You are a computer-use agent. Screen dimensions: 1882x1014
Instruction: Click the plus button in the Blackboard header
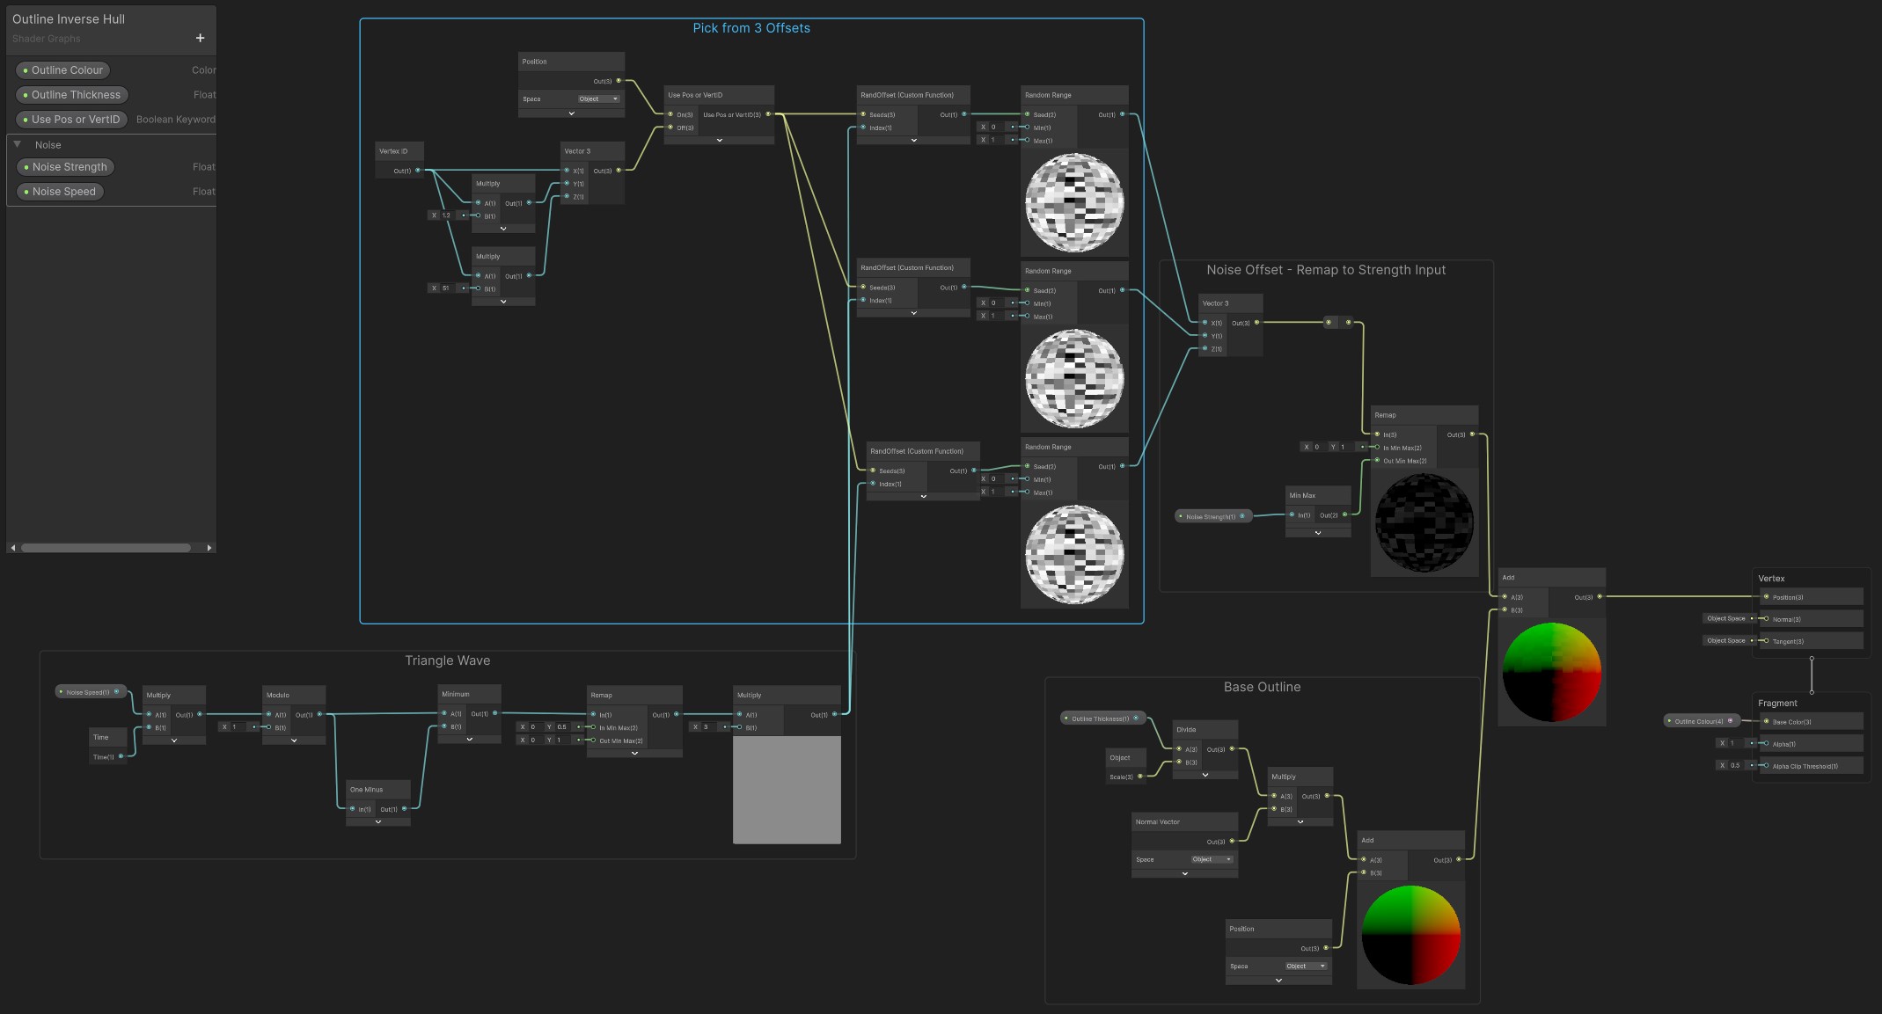(x=200, y=38)
